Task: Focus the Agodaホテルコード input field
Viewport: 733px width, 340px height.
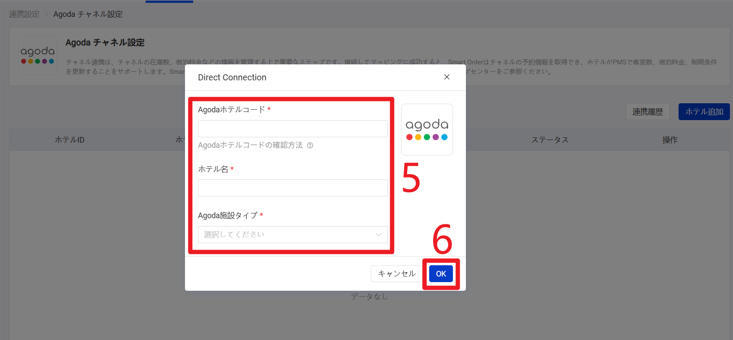Action: click(293, 129)
